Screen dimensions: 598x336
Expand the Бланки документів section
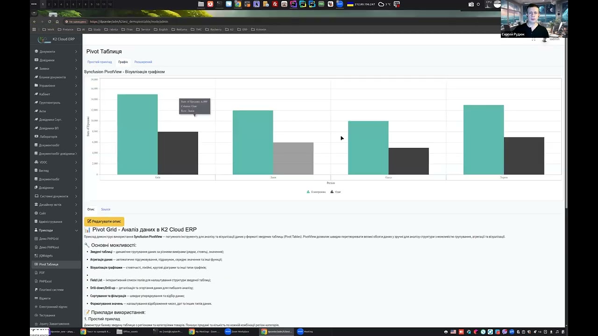(56, 77)
